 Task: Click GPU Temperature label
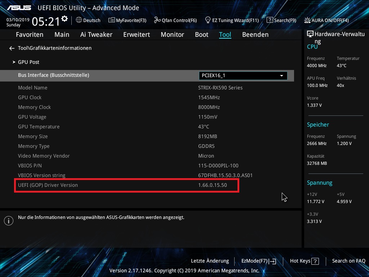pos(39,127)
